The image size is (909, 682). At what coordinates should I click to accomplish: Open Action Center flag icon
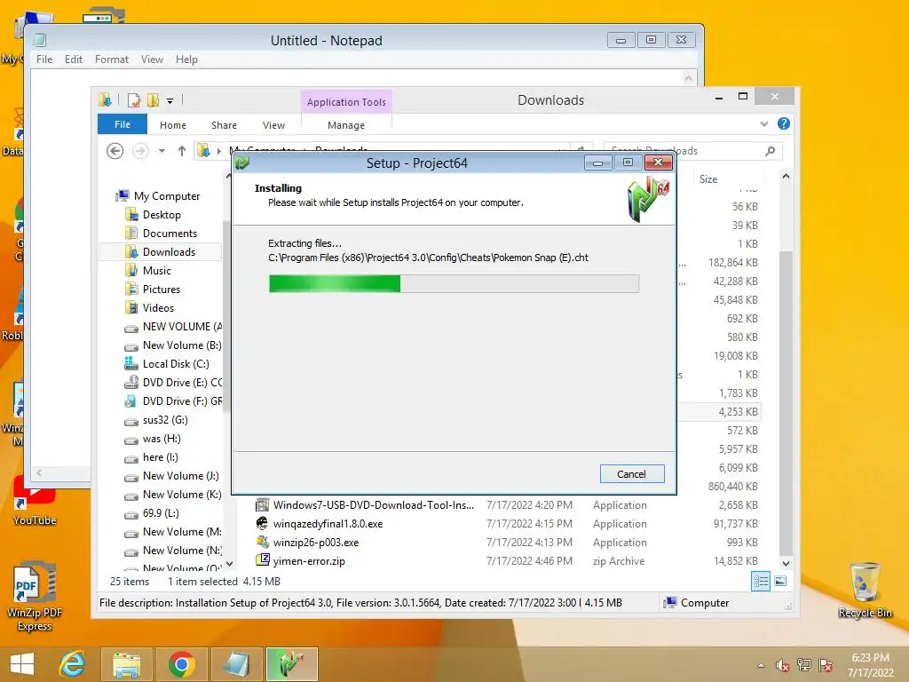coord(826,665)
